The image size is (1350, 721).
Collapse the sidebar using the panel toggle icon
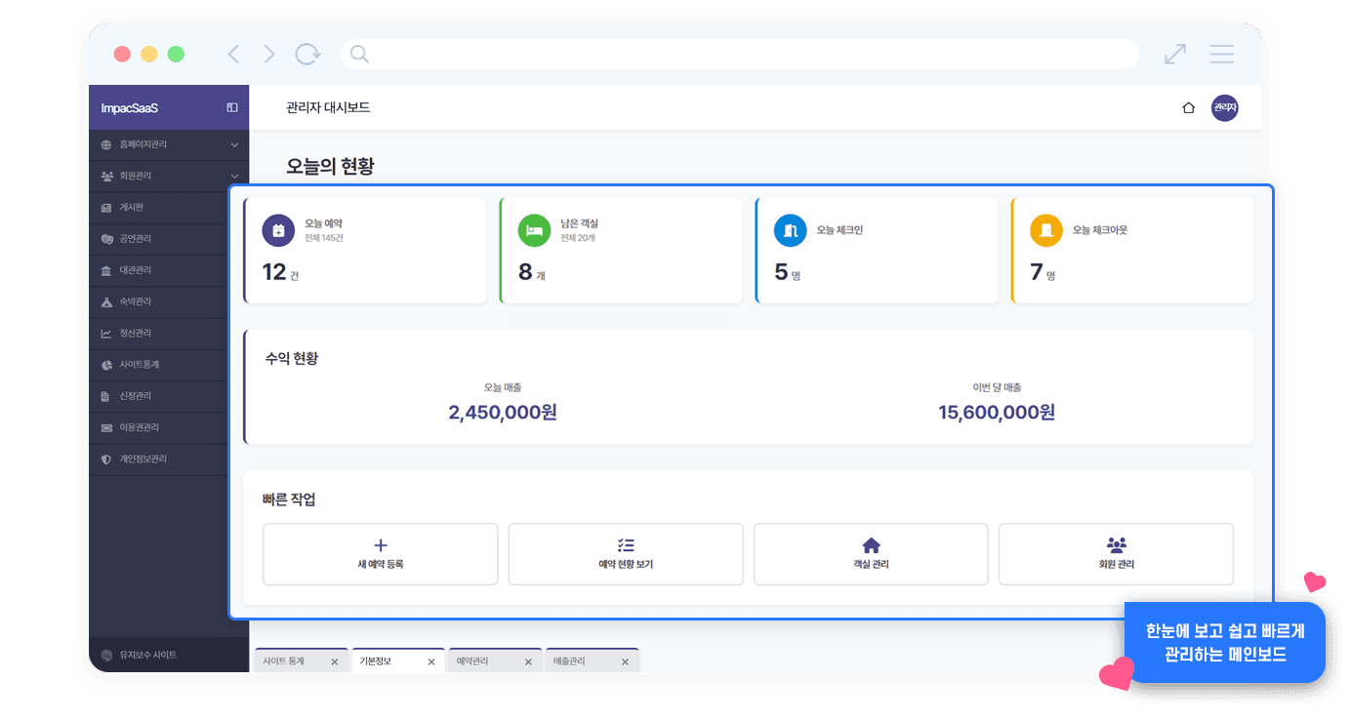(231, 107)
